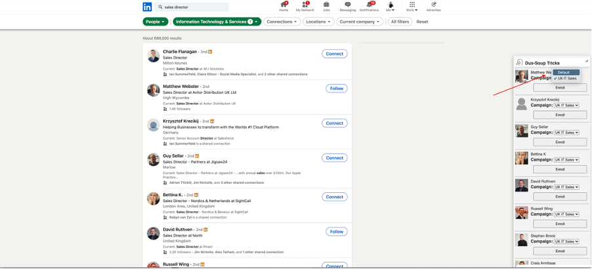Viewport: 592px width, 269px height.
Task: Follow David Ruthven
Action: point(337,232)
